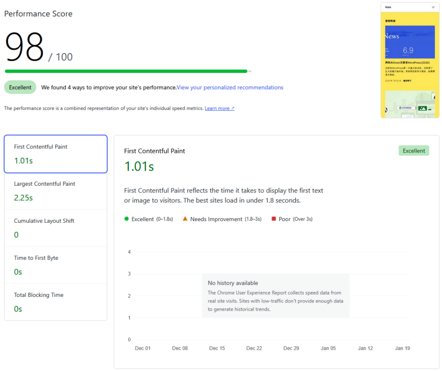The height and width of the screenshot is (371, 442).
Task: Click the green performance score progress bar
Action: click(126, 71)
